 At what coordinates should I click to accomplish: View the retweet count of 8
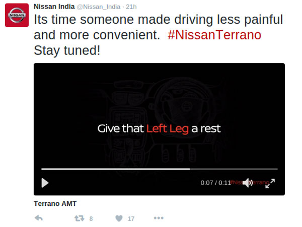pyautogui.click(x=91, y=219)
